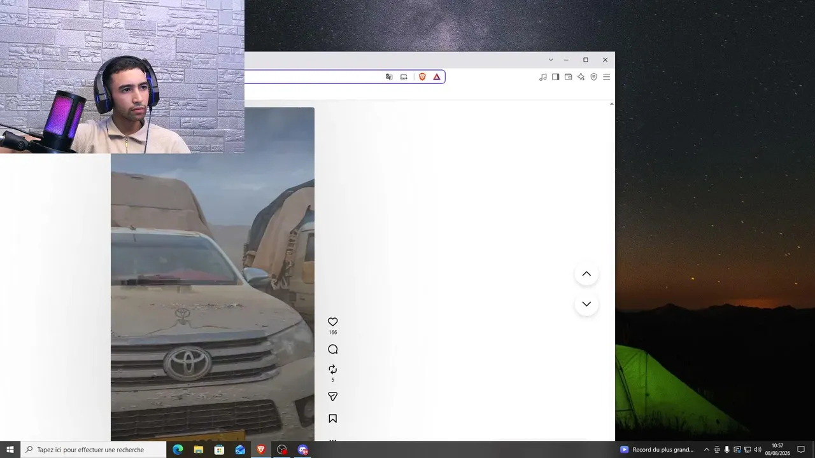Screen dimensions: 815x458
Task: Open the translate page icon in address bar
Action: click(x=389, y=77)
